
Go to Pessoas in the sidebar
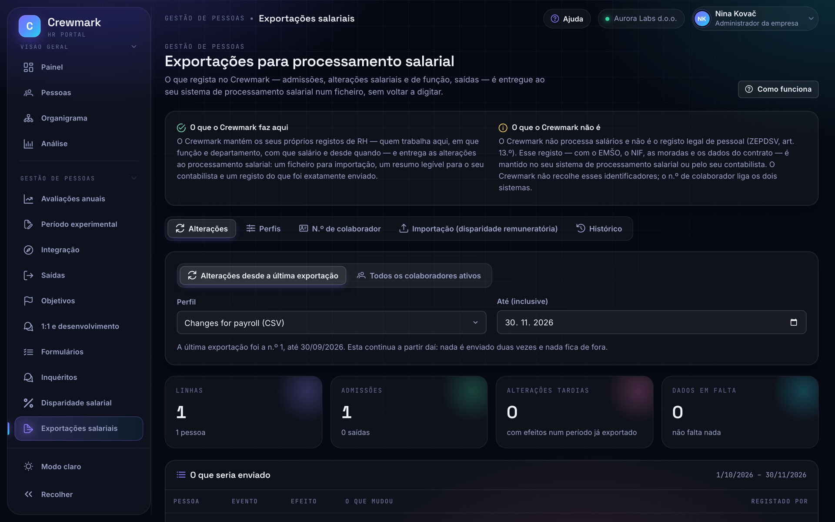[79, 93]
